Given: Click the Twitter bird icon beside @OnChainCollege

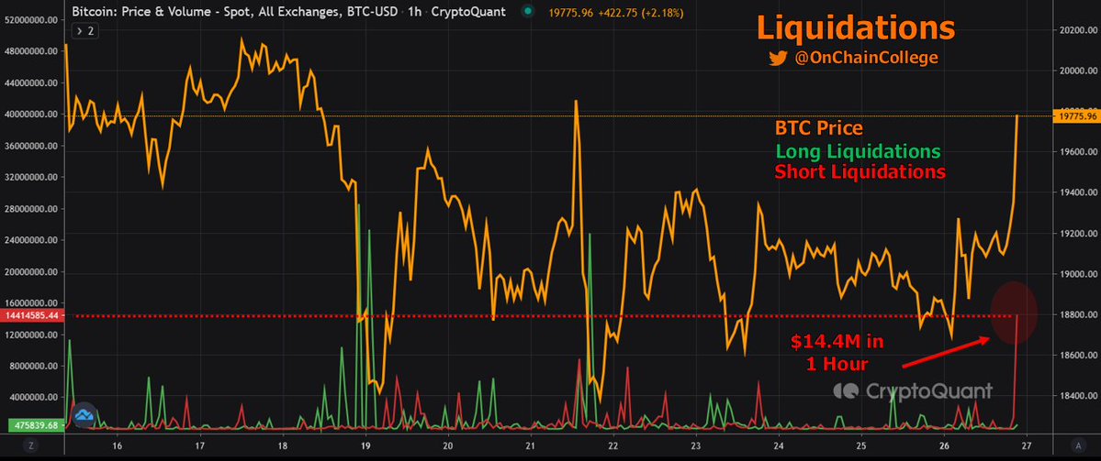Looking at the screenshot, I should (777, 58).
